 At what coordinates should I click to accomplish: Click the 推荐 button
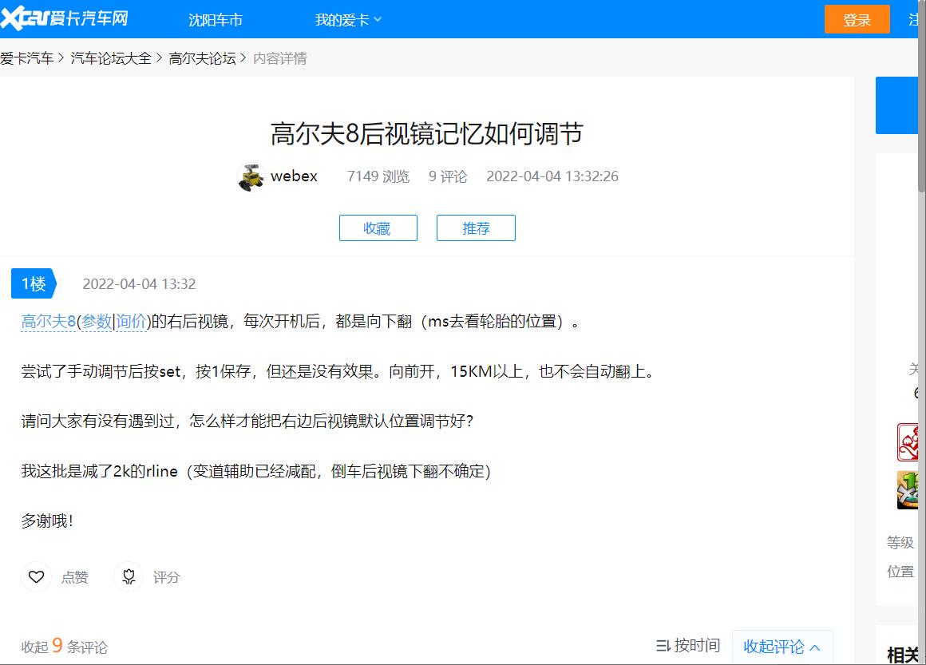[x=476, y=228]
